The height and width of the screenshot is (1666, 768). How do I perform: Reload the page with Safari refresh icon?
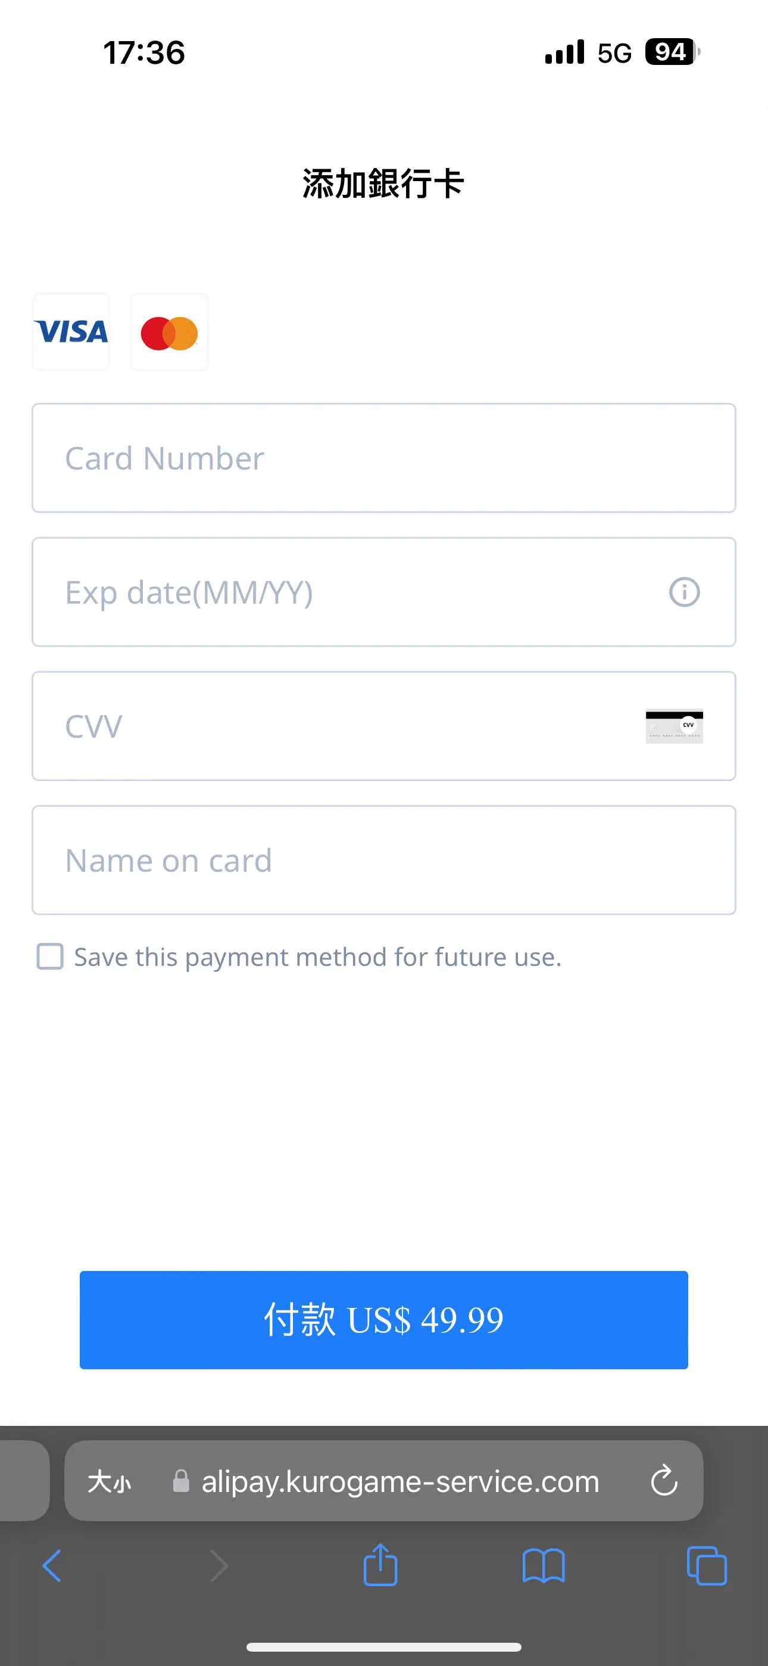(664, 1480)
